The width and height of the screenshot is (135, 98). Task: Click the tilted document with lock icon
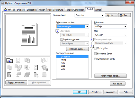coord(45,67)
